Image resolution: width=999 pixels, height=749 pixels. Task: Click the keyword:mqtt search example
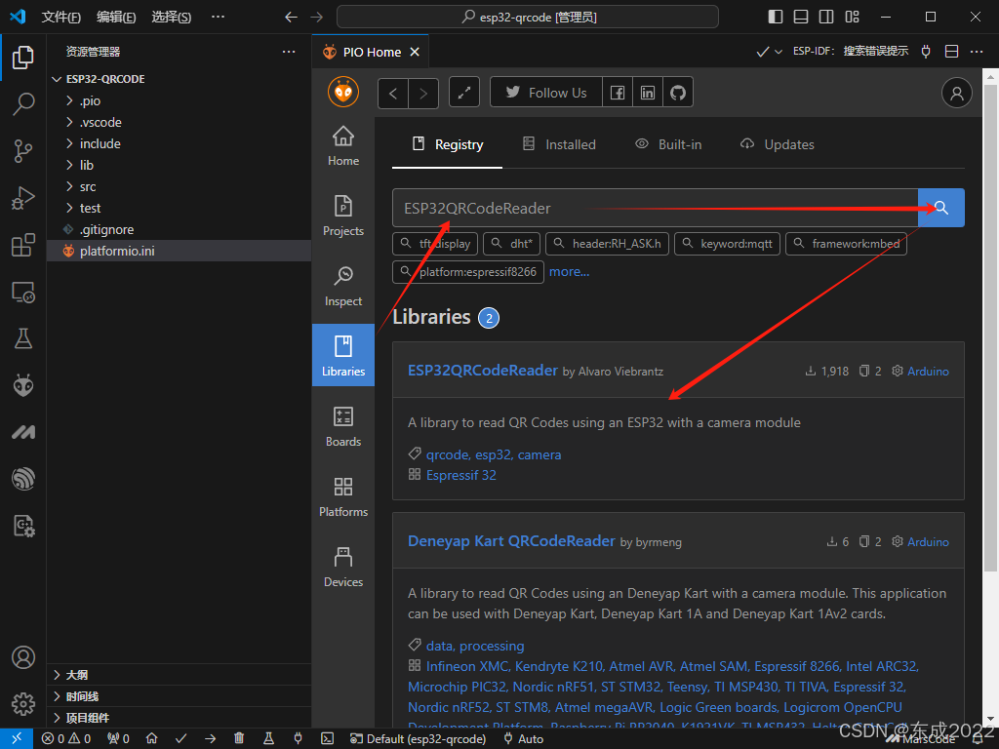coord(727,243)
